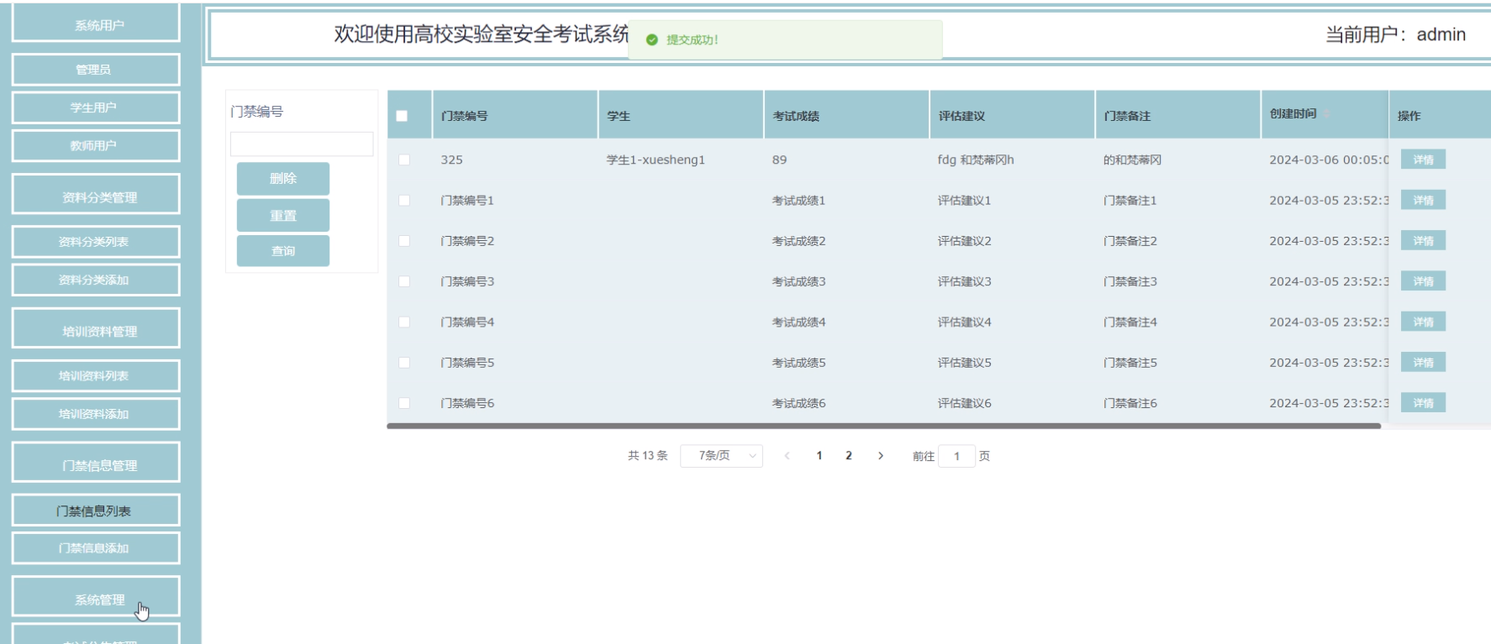Check the row 325 checkbox

coord(404,160)
